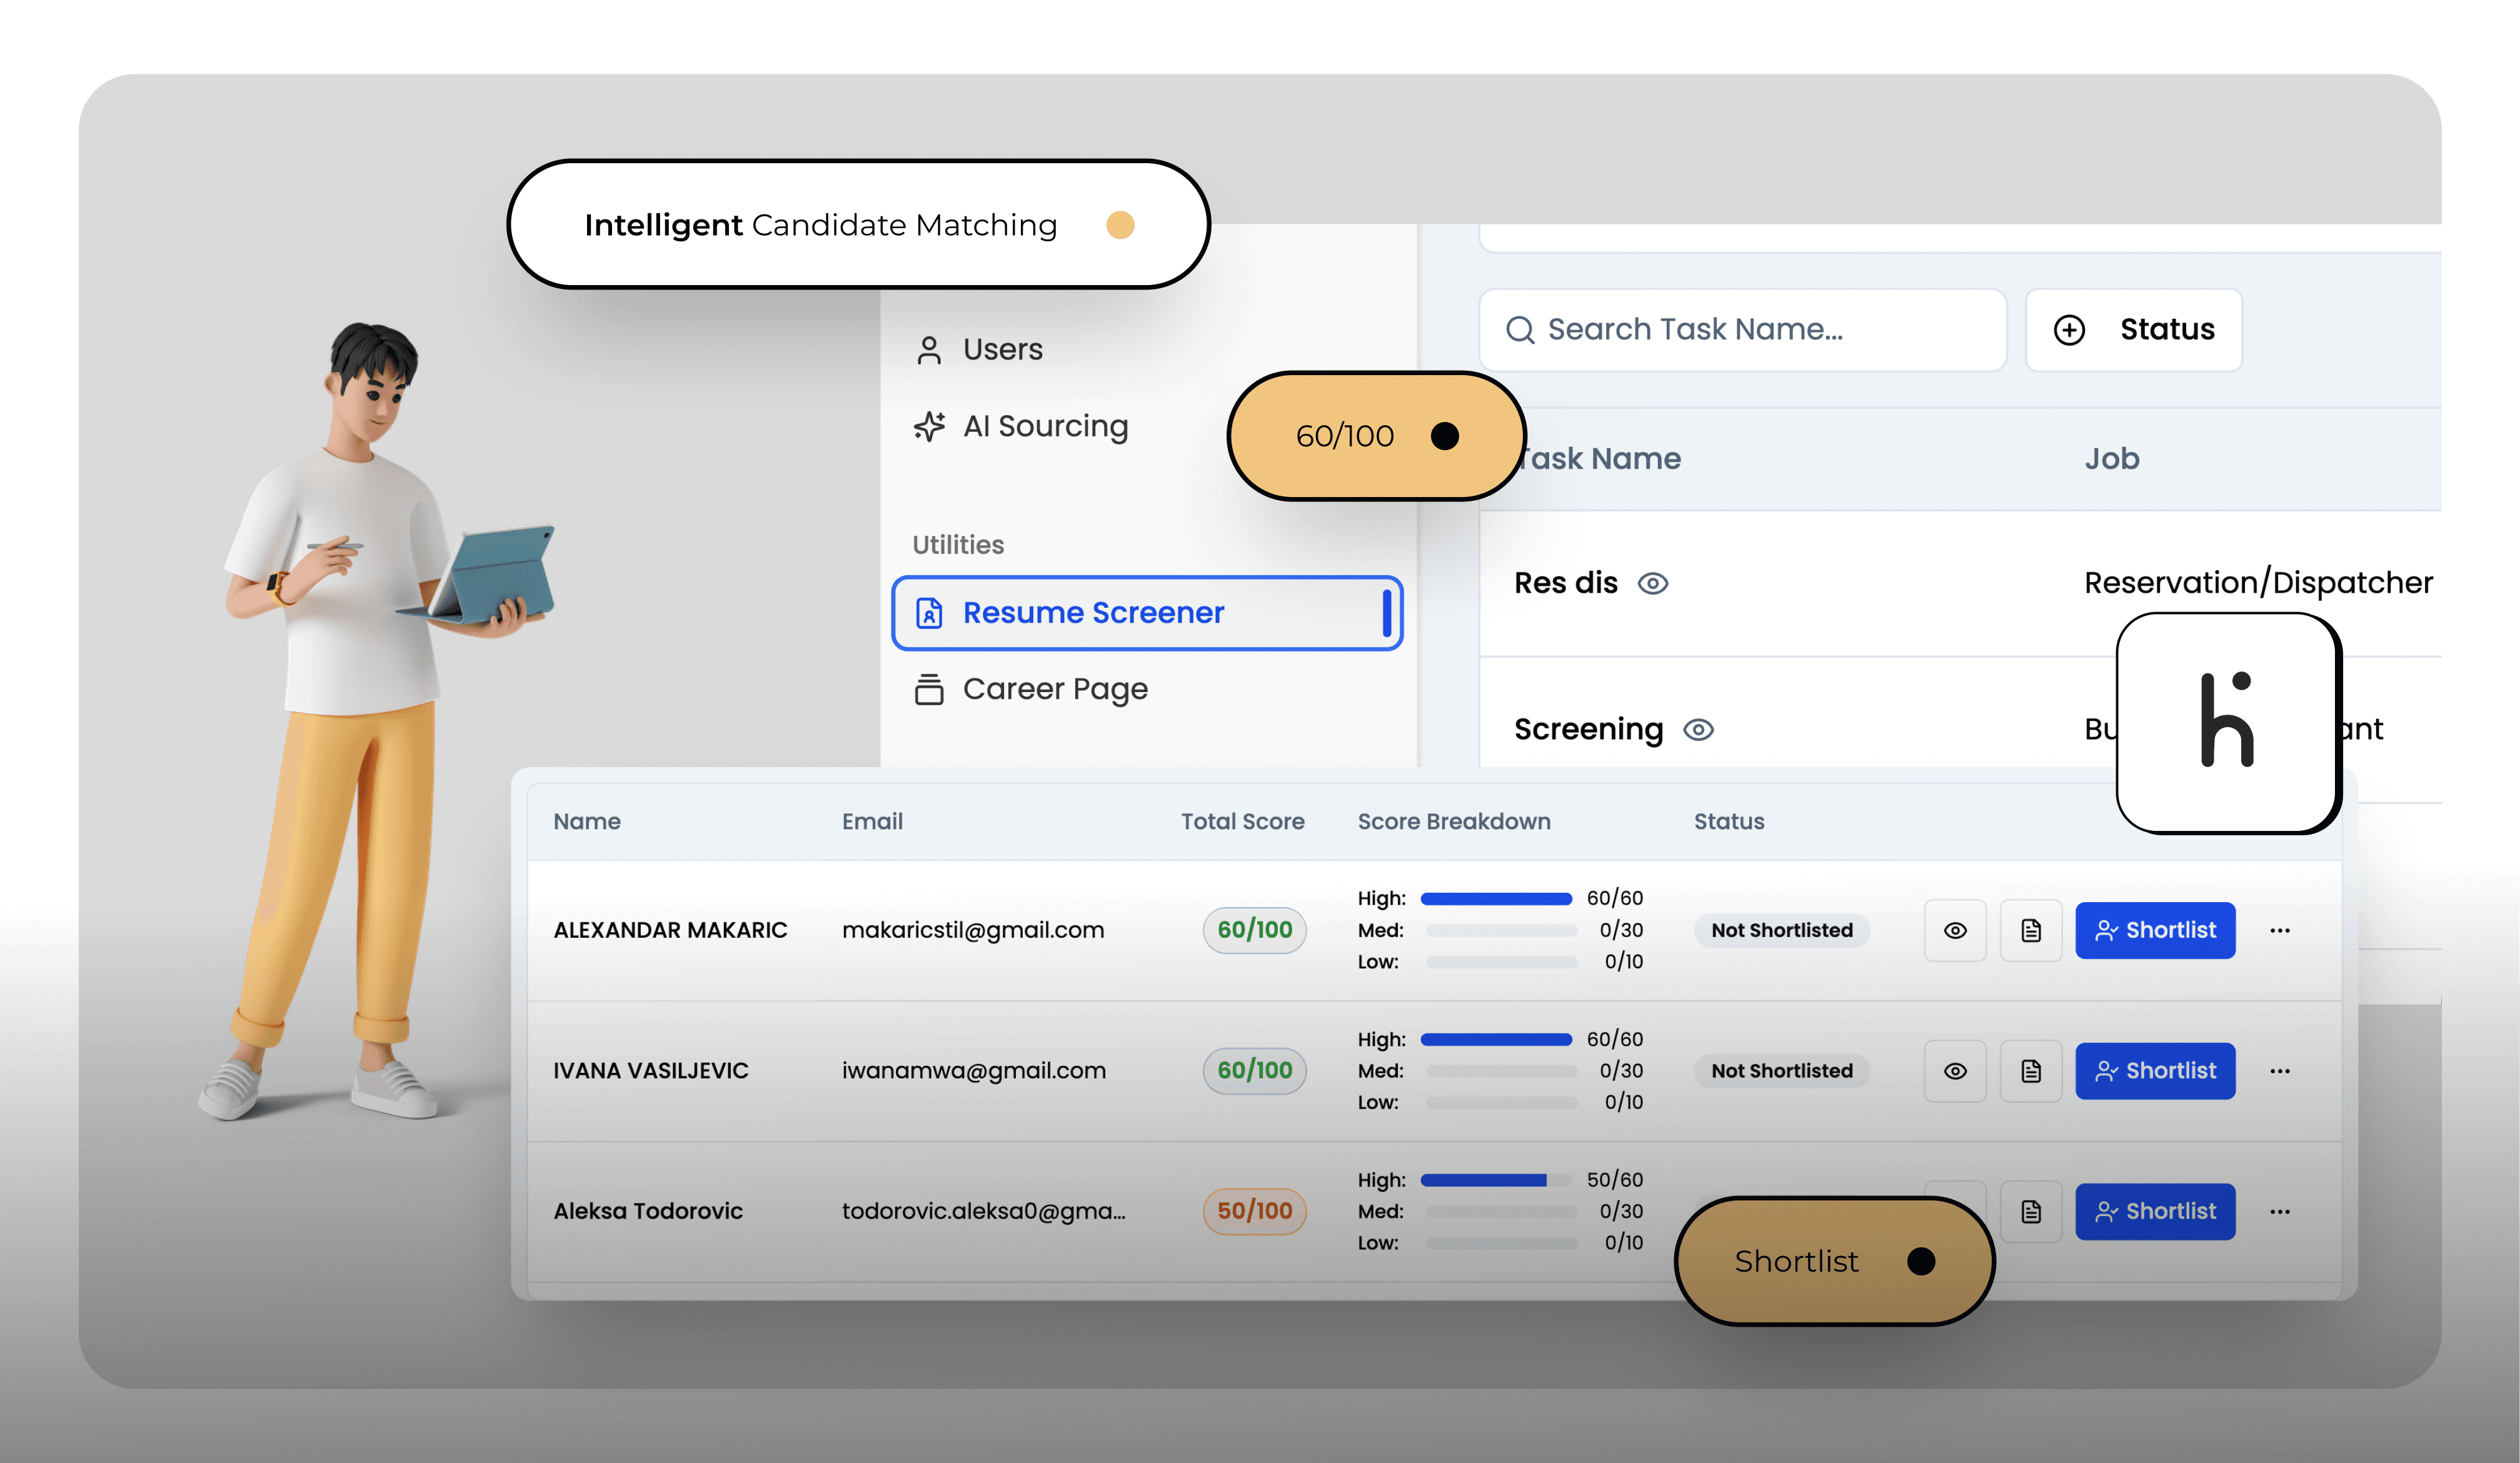Open resume document icon for Alexandar Makaric
This screenshot has height=1463, width=2520.
(2030, 930)
